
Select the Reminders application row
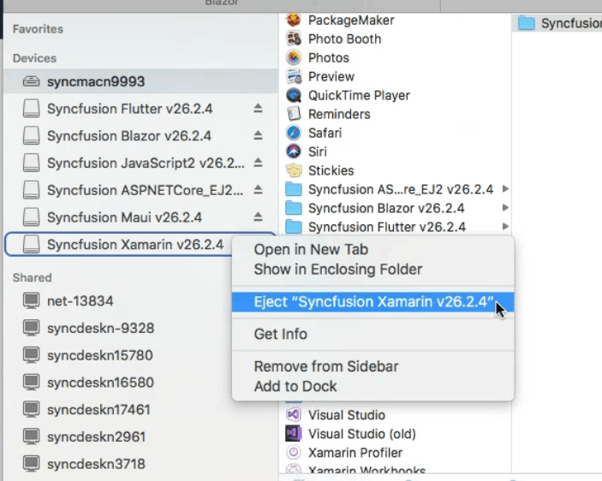coord(396,114)
